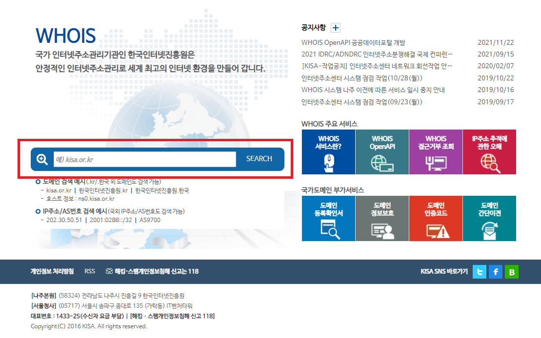Click the WHOIS 주요 서비스 heading
This screenshot has width=541, height=338.
coord(329,124)
